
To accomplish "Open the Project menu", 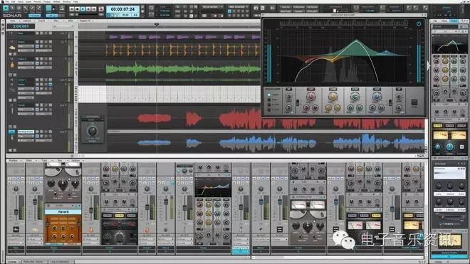I will point(47,1).
